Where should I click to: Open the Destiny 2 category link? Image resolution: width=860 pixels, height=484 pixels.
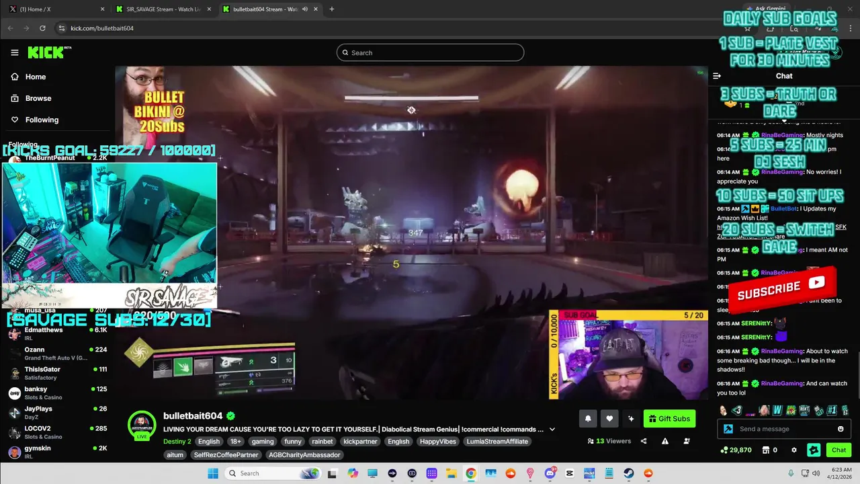pyautogui.click(x=177, y=442)
